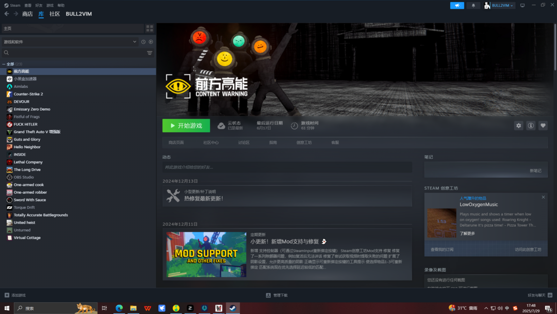Open WPS Office from taskbar
The image size is (557, 314).
[x=148, y=308]
